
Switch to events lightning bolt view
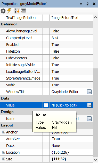(9, 11)
